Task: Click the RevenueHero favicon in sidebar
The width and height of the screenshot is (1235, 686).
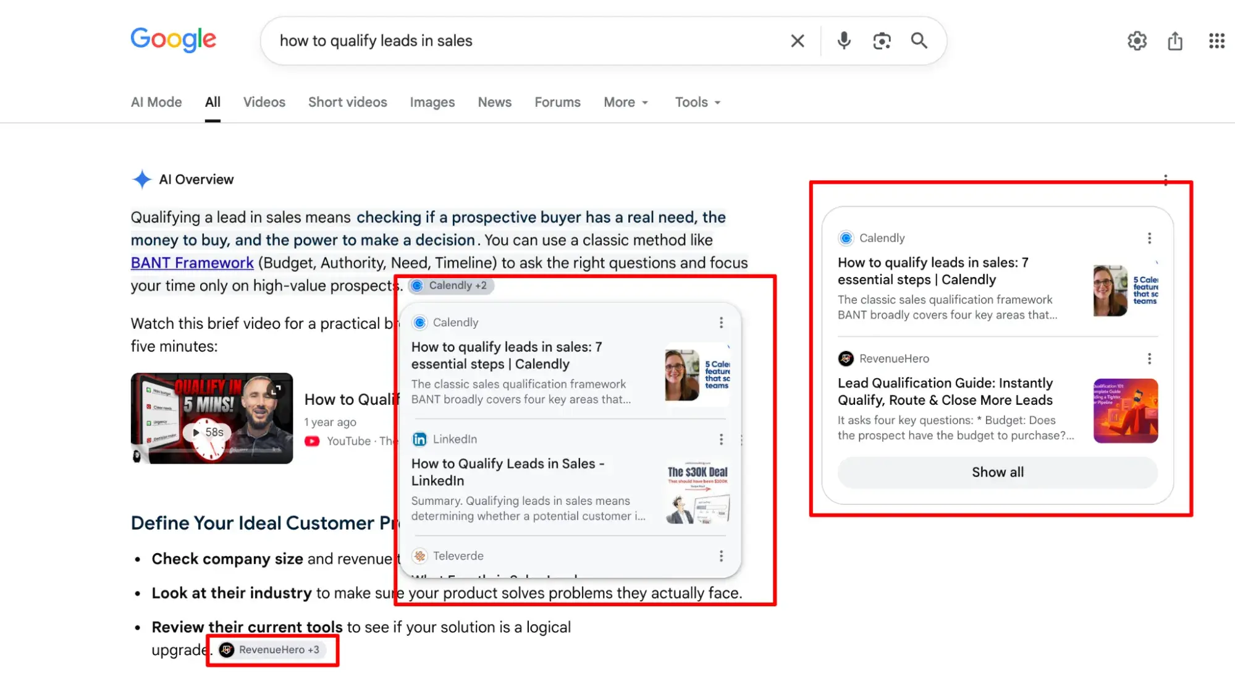Action: [846, 358]
